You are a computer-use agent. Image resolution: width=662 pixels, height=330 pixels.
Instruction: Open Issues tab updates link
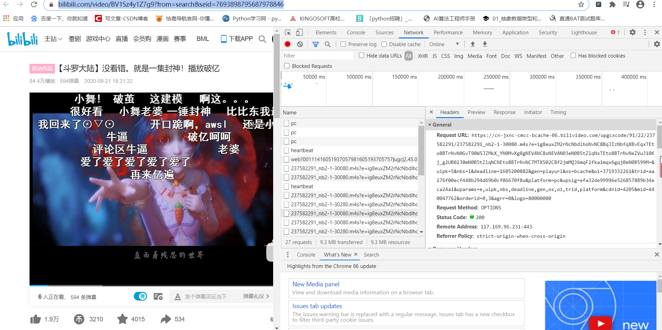point(317,306)
